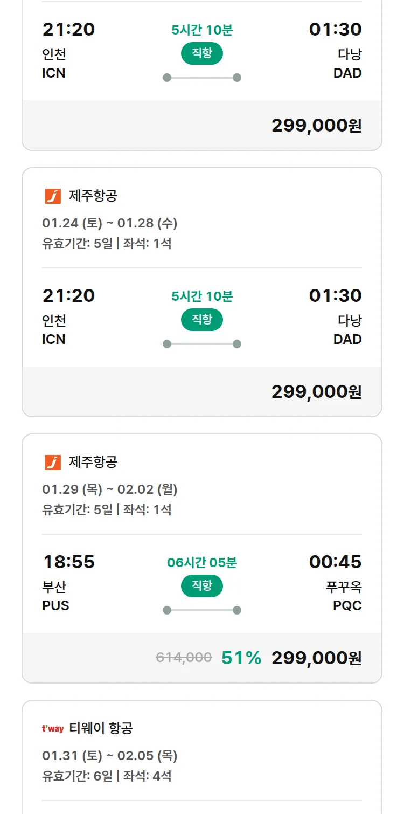Click the Jeju Air logo in the 01.24 flight card
This screenshot has height=814, width=404.
point(53,196)
